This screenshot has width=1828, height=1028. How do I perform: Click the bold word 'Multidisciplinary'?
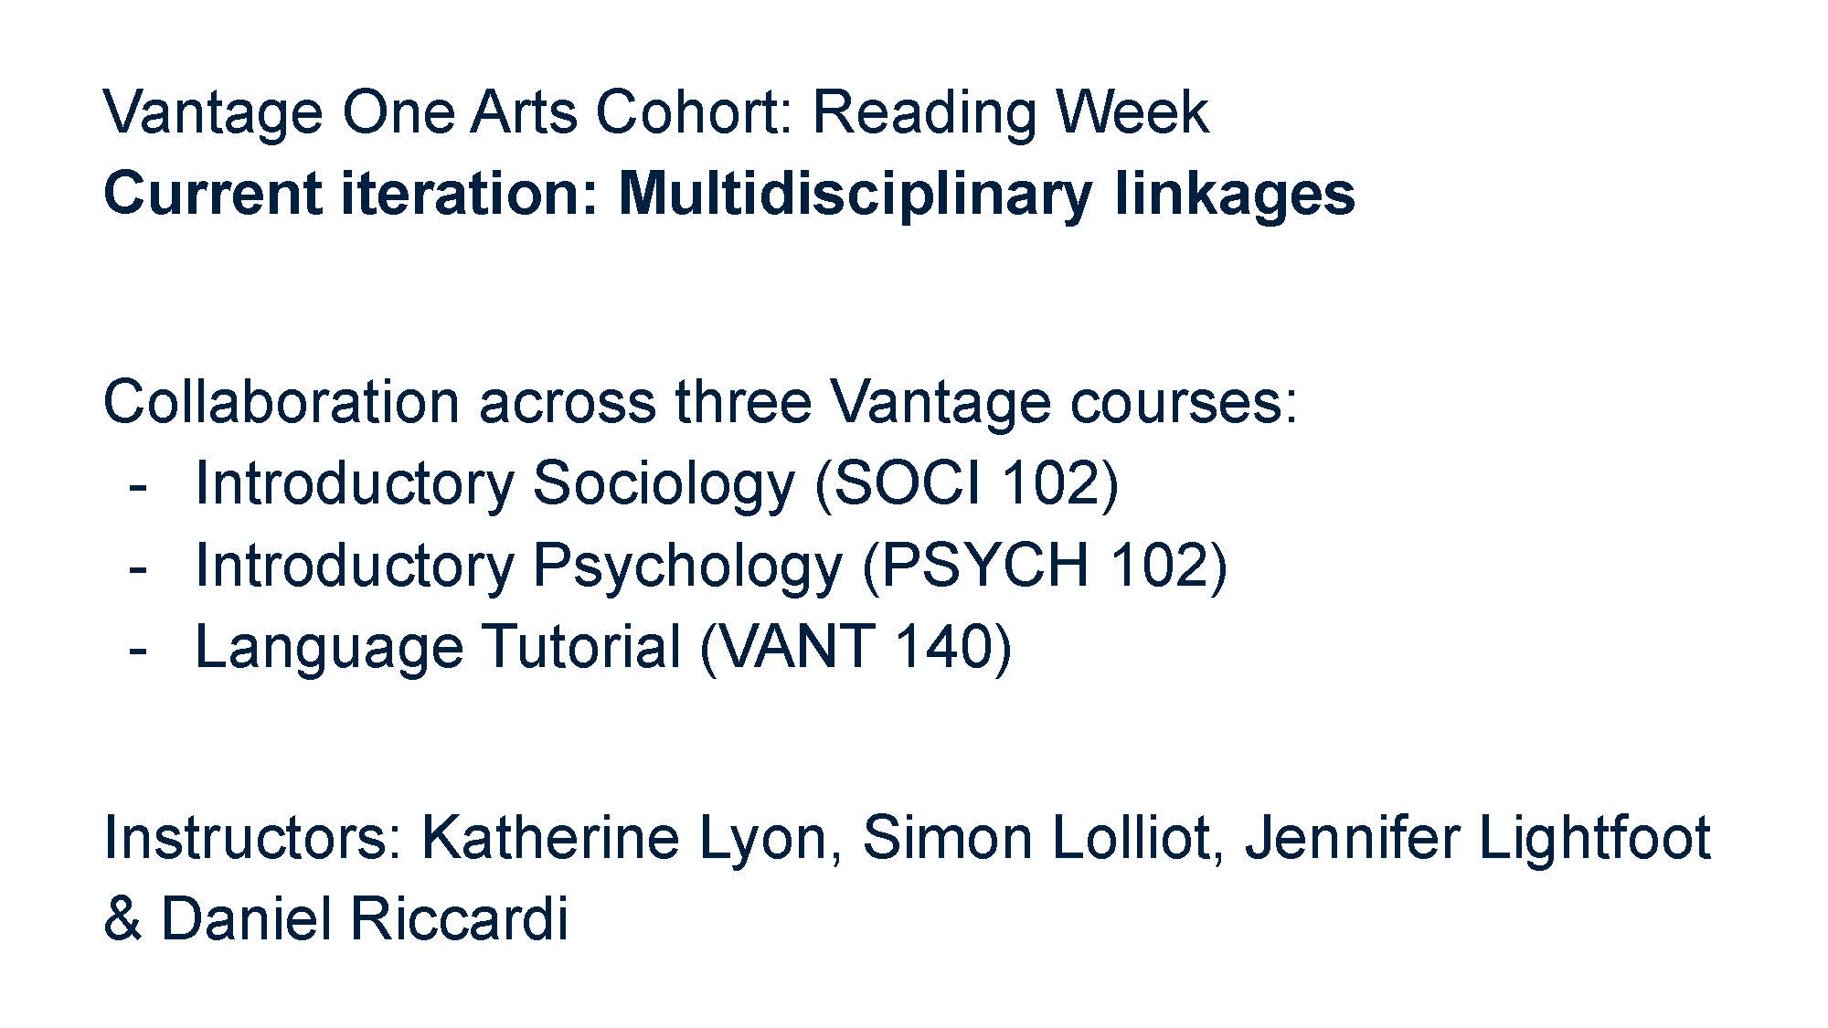tap(855, 194)
